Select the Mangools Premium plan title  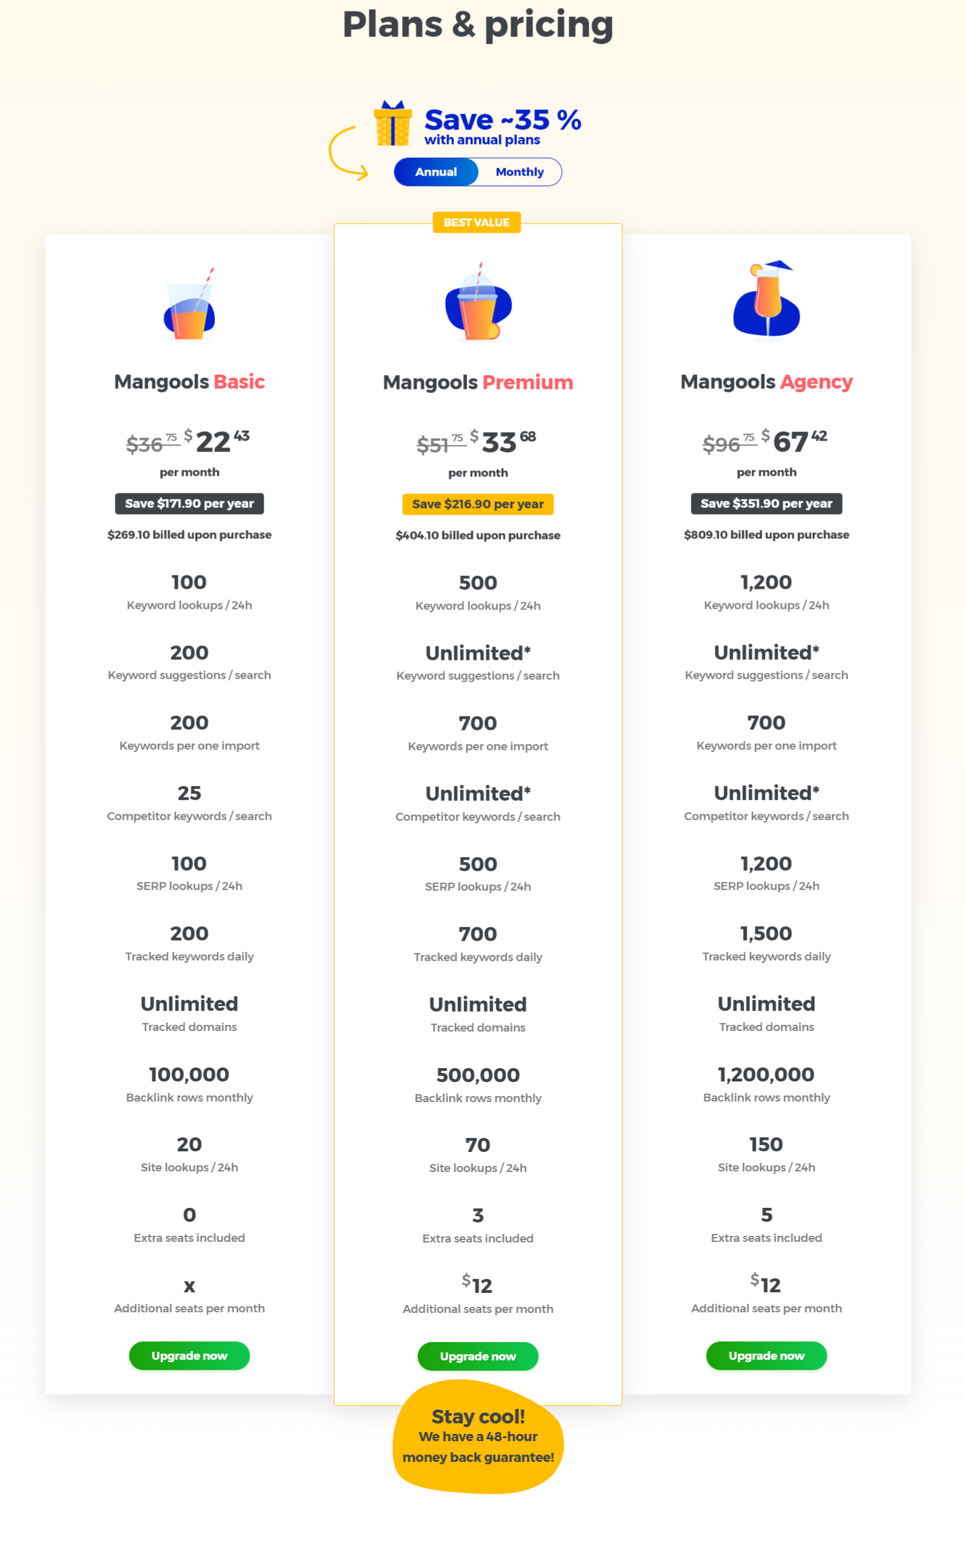point(478,382)
